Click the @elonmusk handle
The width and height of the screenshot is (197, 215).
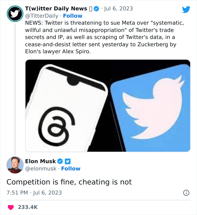pyautogui.click(x=41, y=168)
